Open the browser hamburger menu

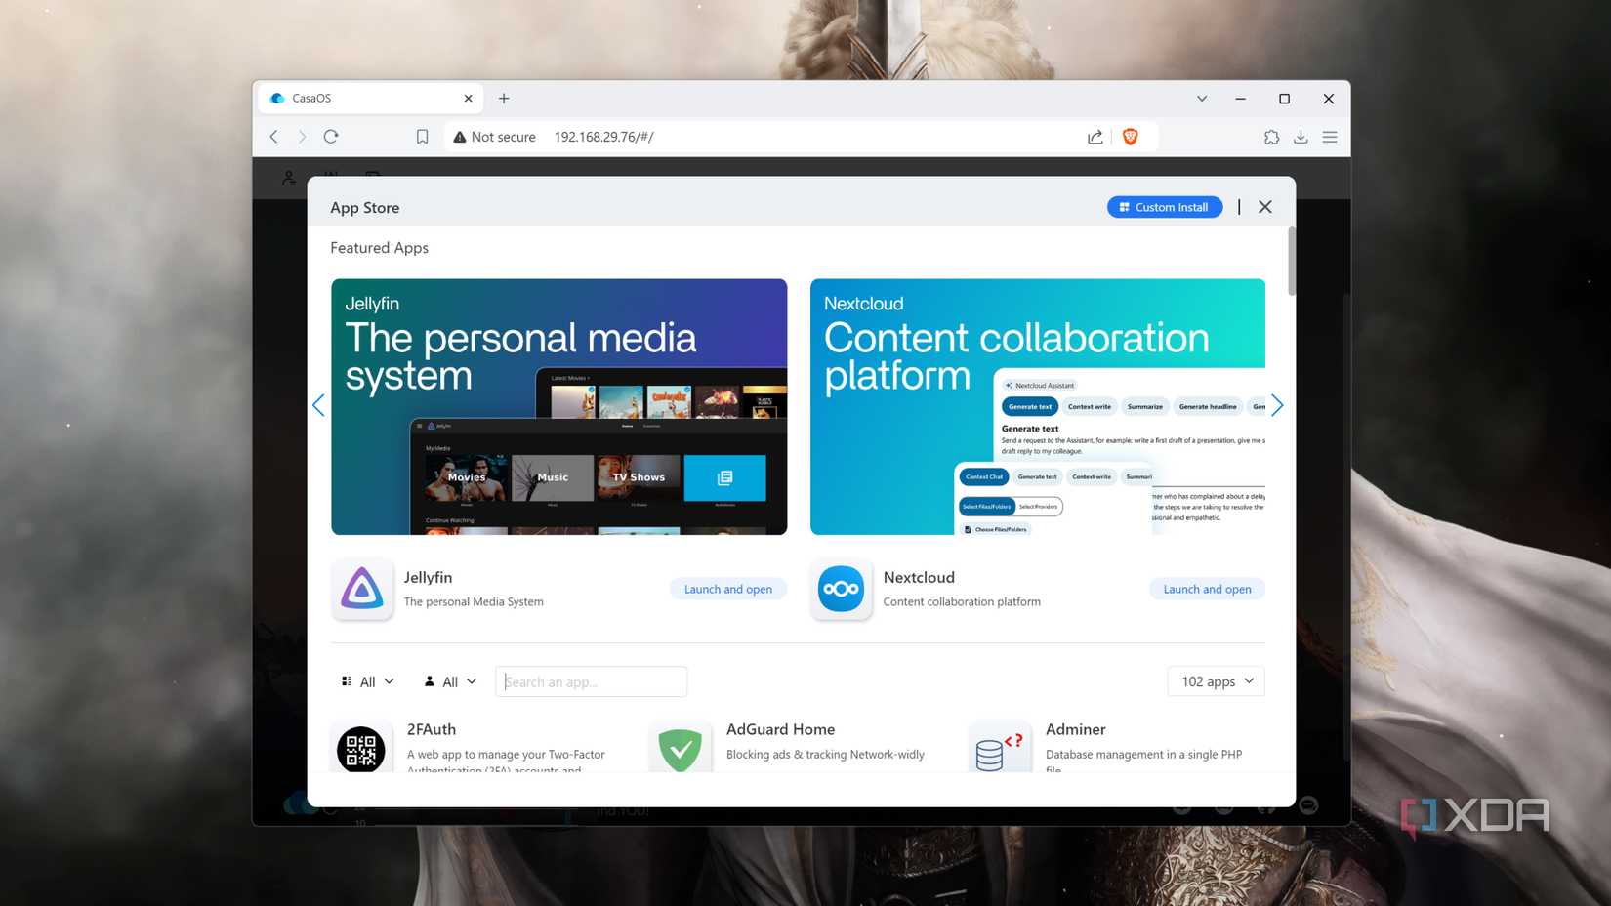tap(1330, 137)
